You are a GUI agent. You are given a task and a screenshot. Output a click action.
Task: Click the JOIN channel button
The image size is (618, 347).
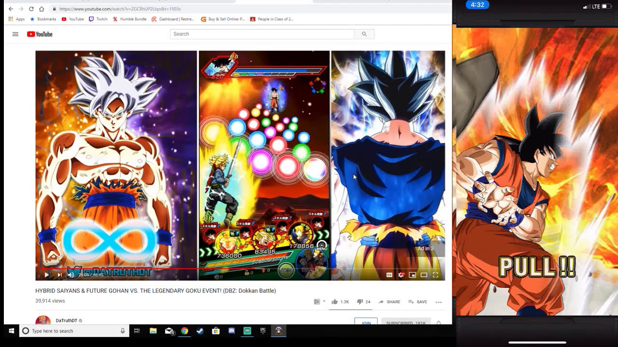366,322
